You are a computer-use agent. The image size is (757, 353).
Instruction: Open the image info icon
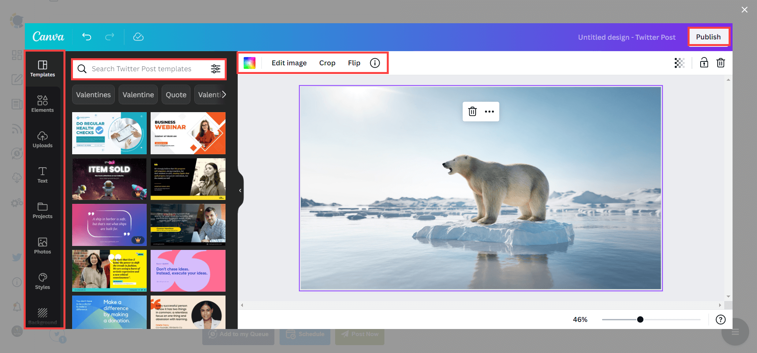point(375,63)
